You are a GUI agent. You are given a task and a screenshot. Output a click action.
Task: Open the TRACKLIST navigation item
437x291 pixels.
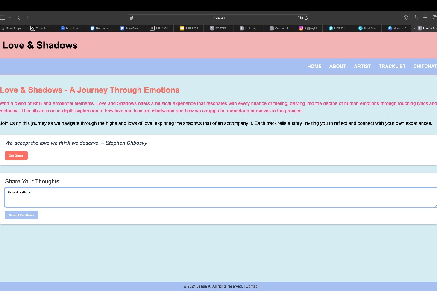(x=392, y=67)
